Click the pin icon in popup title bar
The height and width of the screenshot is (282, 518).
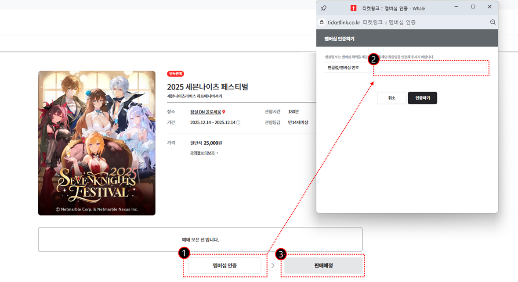tap(324, 8)
